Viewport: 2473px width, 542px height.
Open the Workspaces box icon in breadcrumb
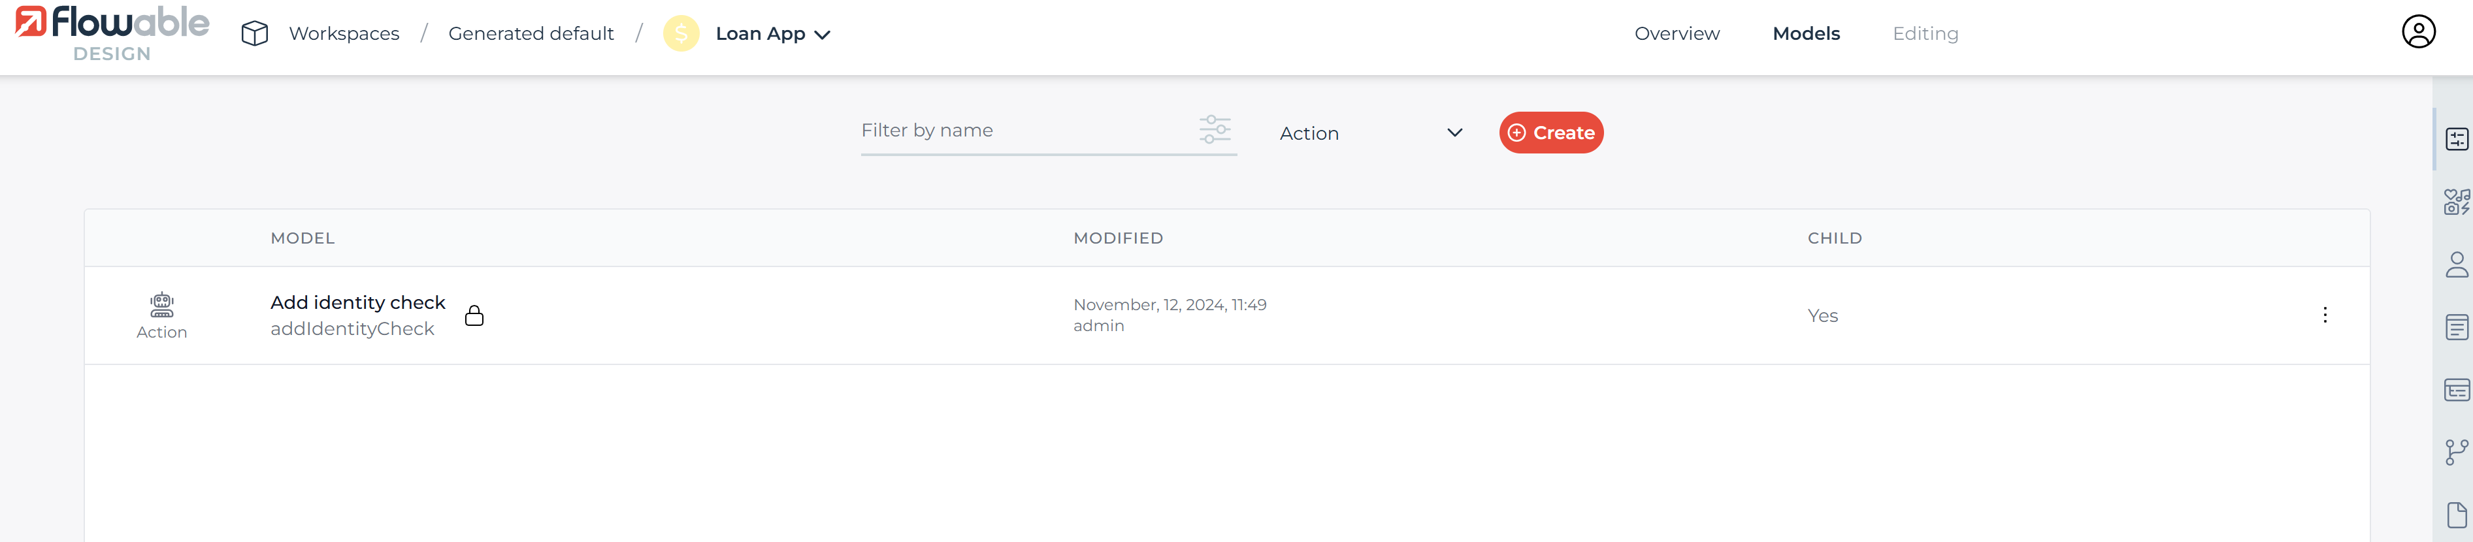(x=254, y=31)
